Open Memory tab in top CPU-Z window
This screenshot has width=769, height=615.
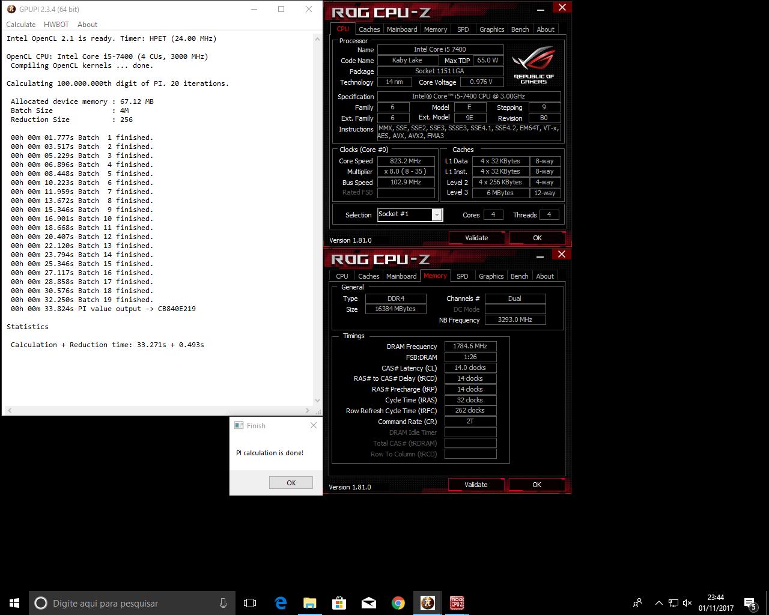436,29
